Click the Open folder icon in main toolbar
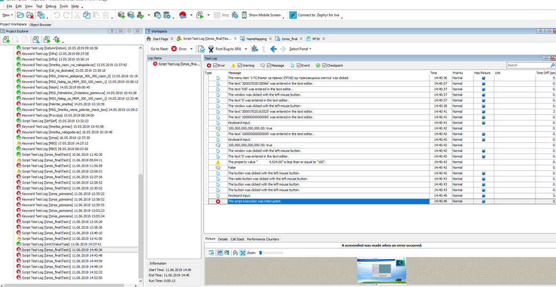Viewport: 556px width, 287px height. click(x=21, y=15)
